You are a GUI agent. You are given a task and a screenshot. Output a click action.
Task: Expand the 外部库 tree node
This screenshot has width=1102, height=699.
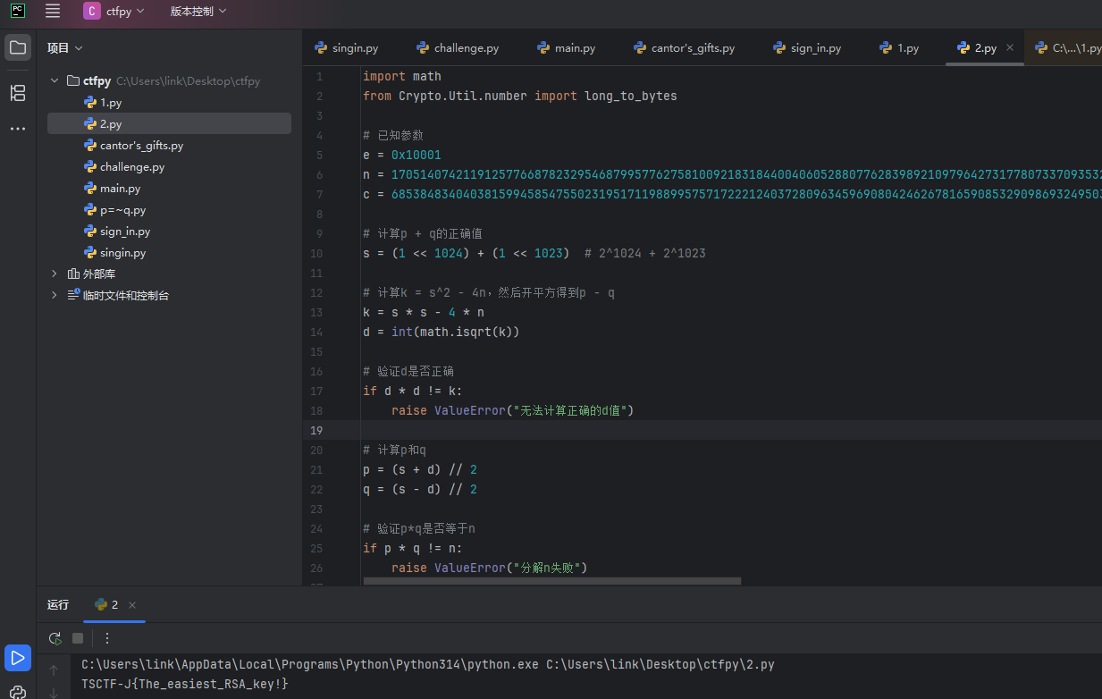55,274
